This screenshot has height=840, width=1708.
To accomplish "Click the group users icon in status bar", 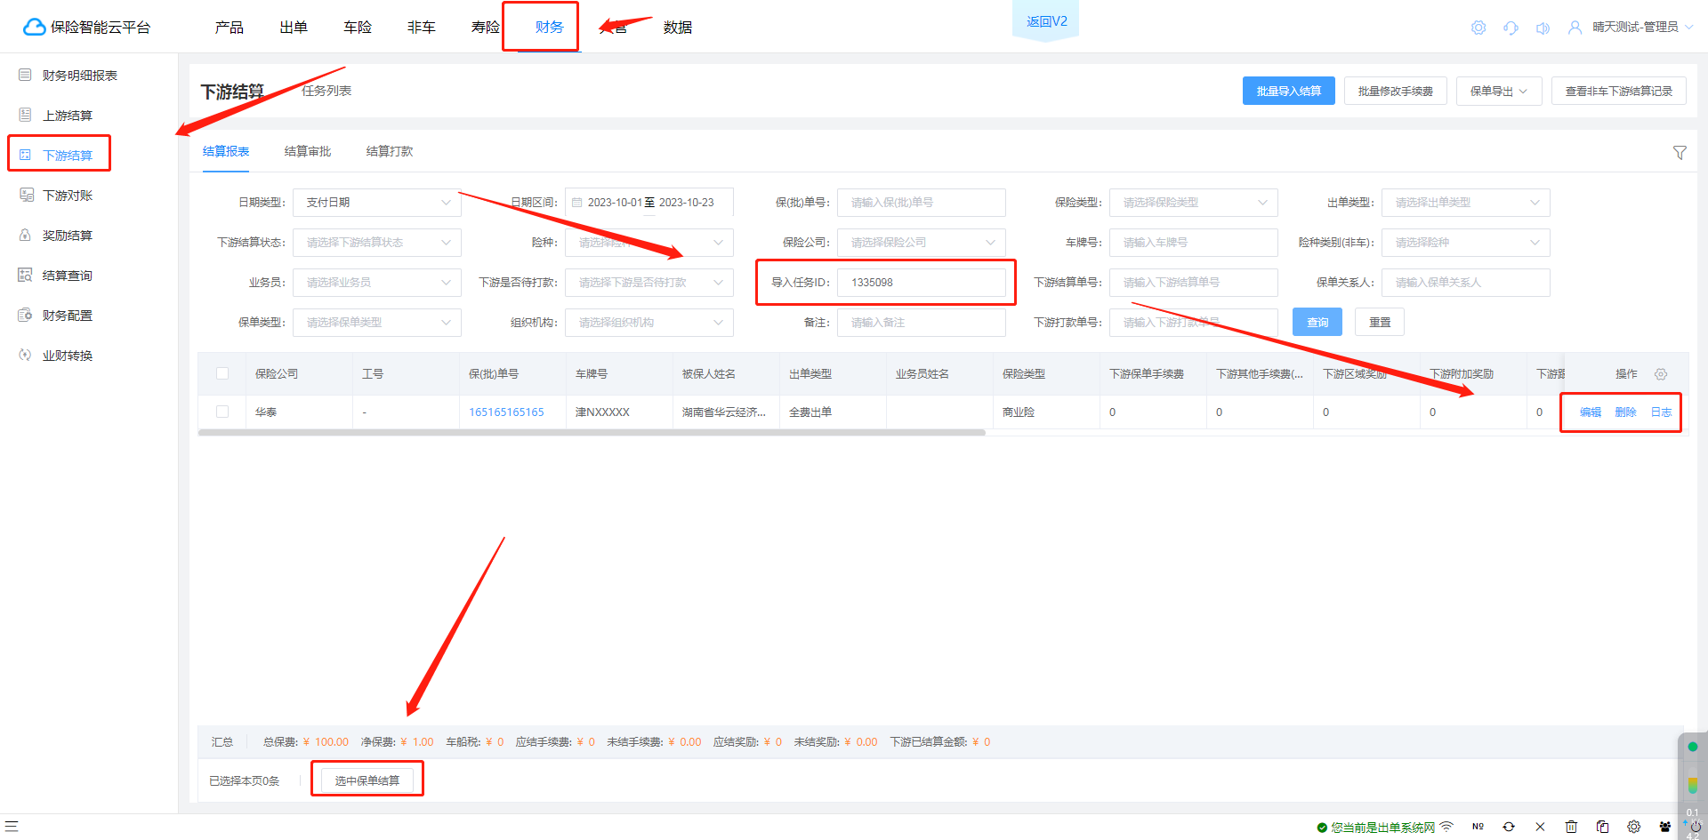I will tap(1665, 827).
